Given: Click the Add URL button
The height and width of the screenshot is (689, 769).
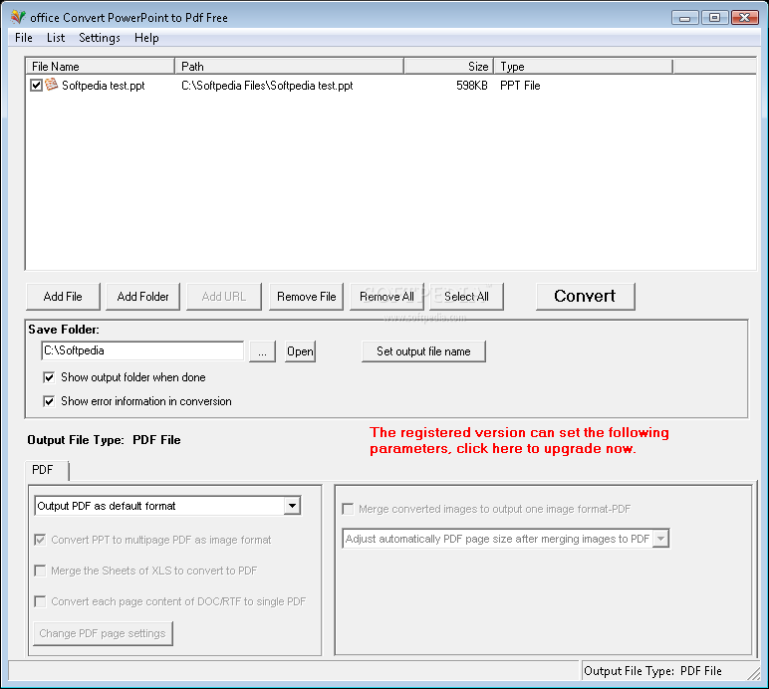Looking at the screenshot, I should (x=224, y=297).
